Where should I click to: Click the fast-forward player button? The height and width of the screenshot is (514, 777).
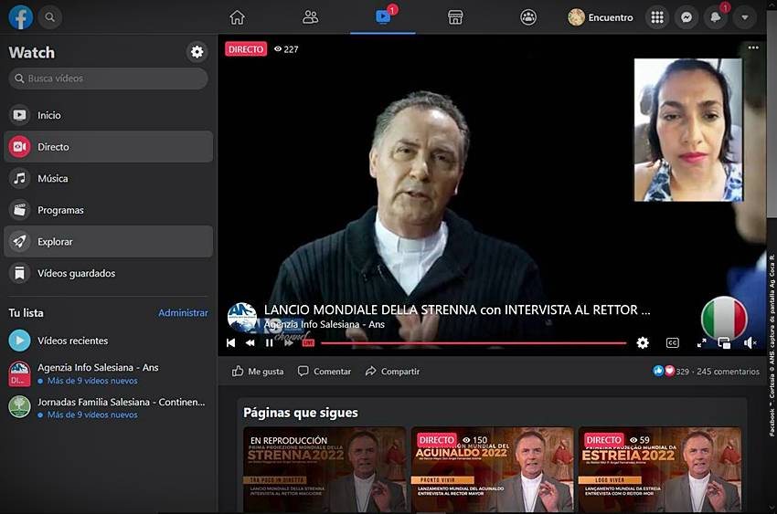point(288,343)
